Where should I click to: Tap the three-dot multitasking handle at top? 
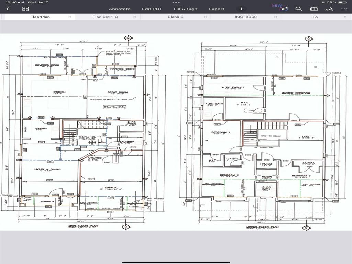[176, 2]
